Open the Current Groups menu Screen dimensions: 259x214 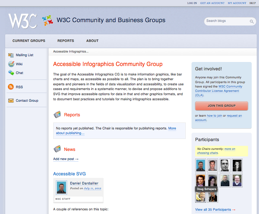click(x=29, y=41)
